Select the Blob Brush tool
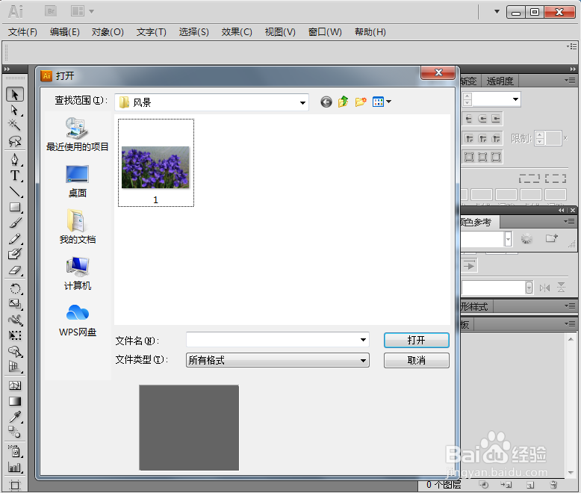This screenshot has height=493, width=581. point(15,254)
